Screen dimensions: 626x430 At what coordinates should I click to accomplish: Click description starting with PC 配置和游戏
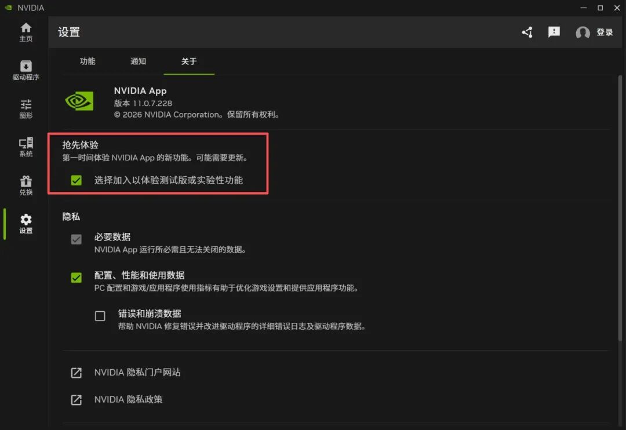coord(227,288)
